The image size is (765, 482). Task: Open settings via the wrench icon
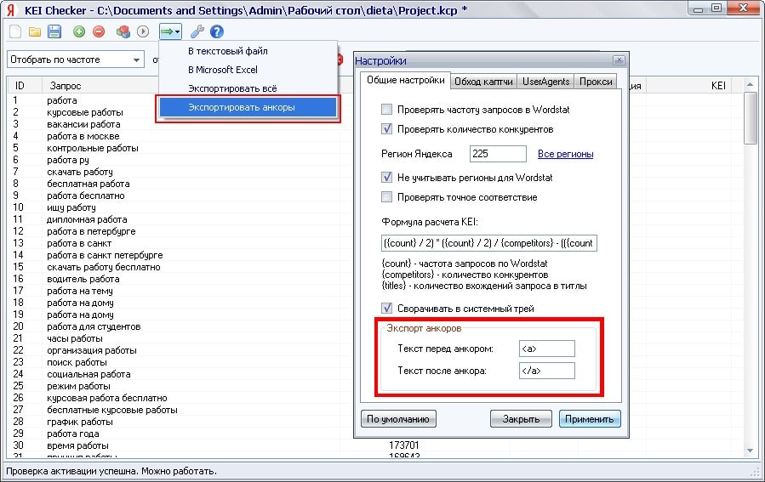click(x=197, y=31)
